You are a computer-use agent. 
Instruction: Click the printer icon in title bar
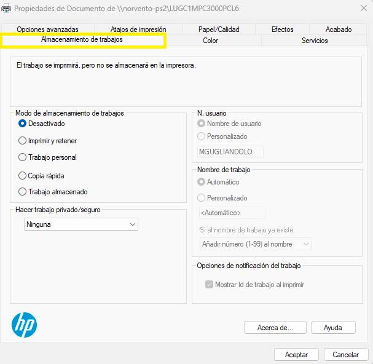pyautogui.click(x=6, y=9)
